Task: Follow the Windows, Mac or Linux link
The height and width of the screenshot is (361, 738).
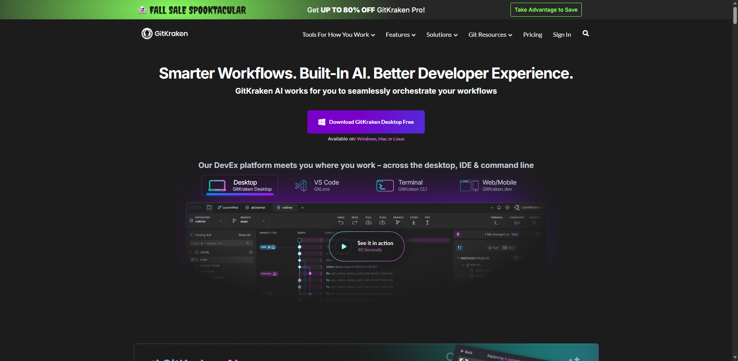Action: pos(381,139)
